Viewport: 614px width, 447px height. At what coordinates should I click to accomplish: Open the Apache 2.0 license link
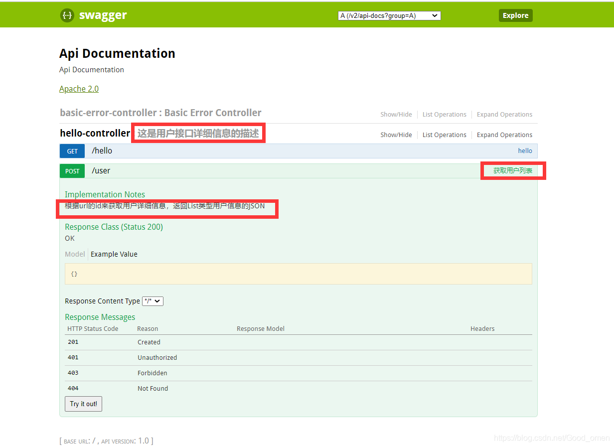(79, 89)
